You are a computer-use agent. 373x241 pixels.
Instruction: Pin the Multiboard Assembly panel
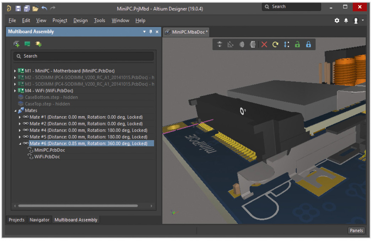pyautogui.click(x=151, y=32)
